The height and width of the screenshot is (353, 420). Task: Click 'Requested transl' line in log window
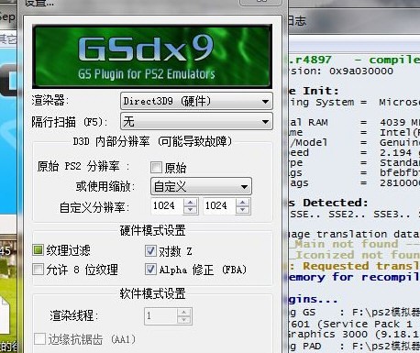click(361, 266)
